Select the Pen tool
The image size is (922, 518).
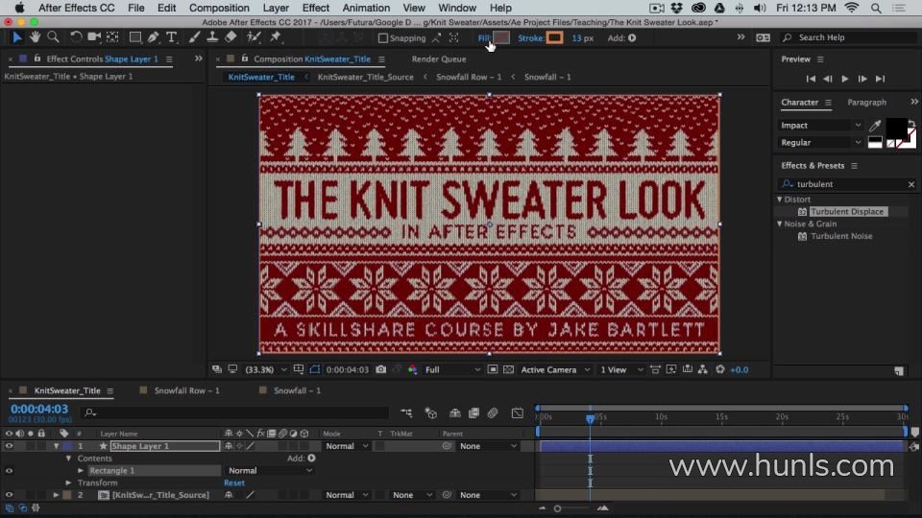pos(153,37)
